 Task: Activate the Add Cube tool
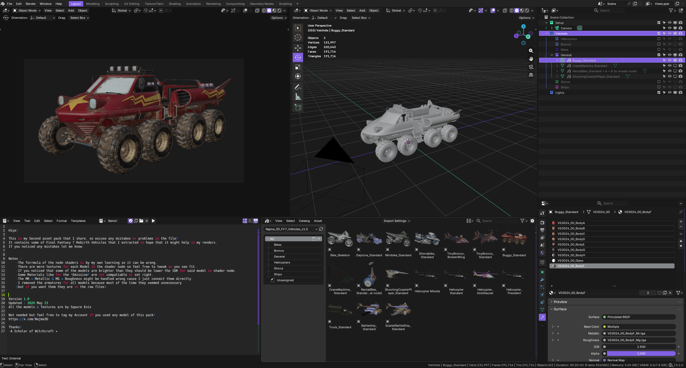[298, 107]
